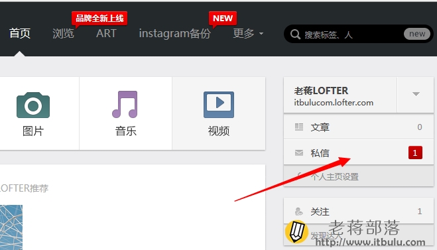Click the LOFTER推荐 heading
The image size is (437, 250).
coord(25,188)
